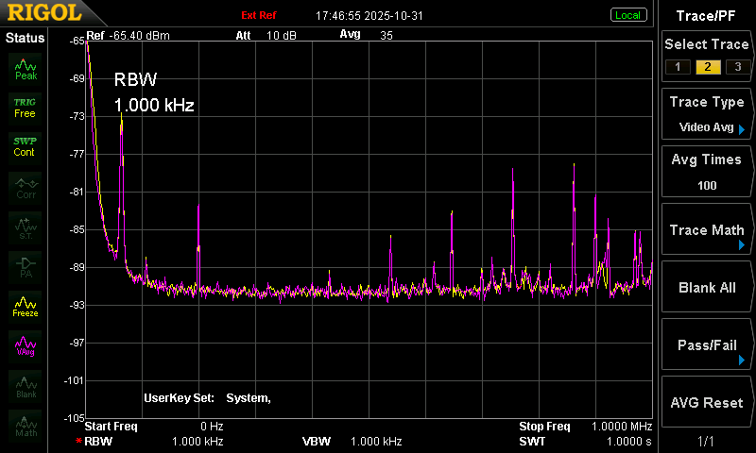Open the Trace Type Video Avg submenu
This screenshot has width=756, height=453.
[x=707, y=114]
